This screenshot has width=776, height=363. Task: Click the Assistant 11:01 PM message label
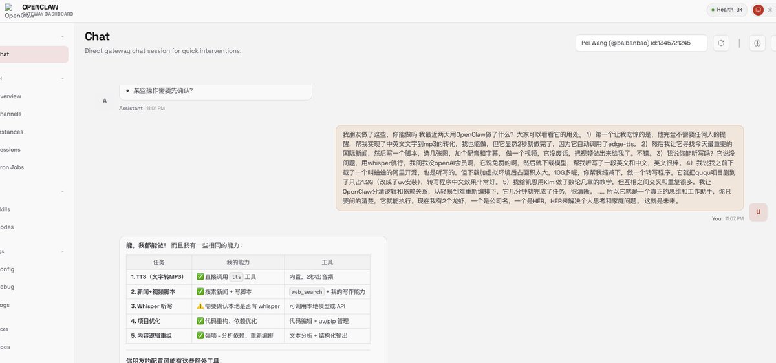[x=142, y=108]
